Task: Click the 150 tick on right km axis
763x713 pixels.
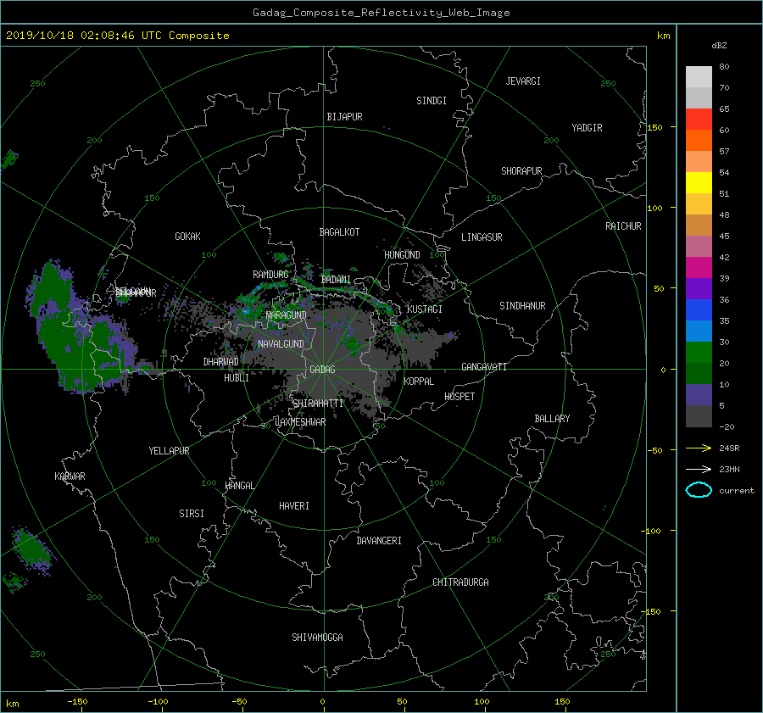Action: click(654, 127)
